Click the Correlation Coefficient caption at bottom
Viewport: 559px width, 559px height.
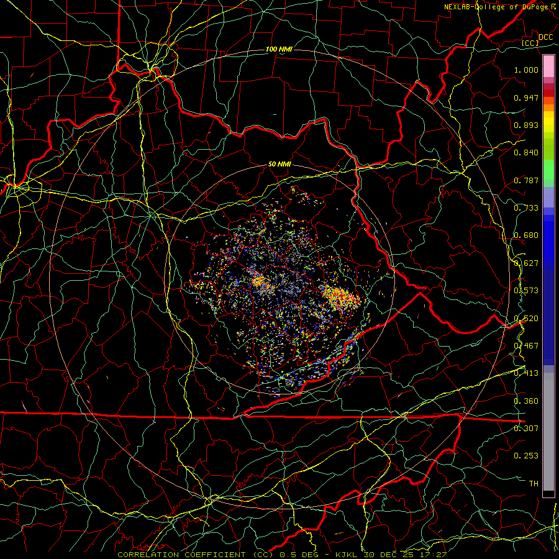(x=282, y=555)
